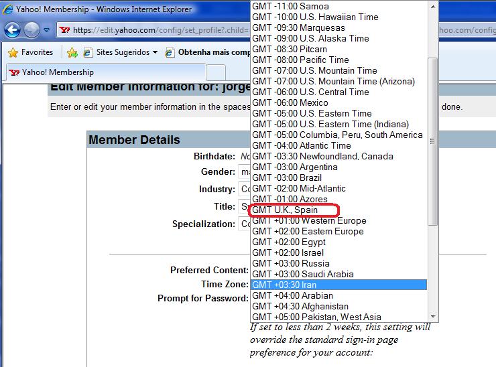Click the address bar URL field
496x367 pixels.
161,30
